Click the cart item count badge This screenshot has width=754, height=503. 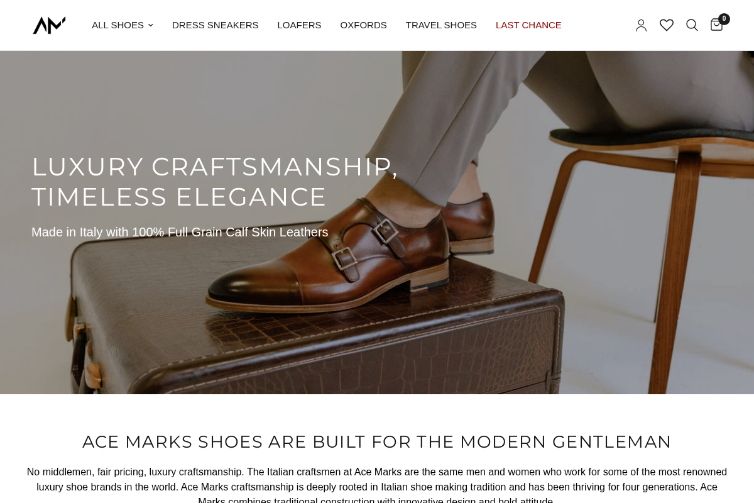(724, 19)
